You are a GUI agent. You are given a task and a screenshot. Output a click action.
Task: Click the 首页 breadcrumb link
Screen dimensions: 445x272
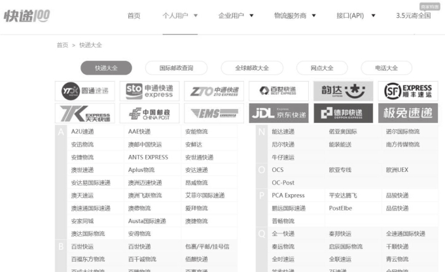(x=62, y=45)
